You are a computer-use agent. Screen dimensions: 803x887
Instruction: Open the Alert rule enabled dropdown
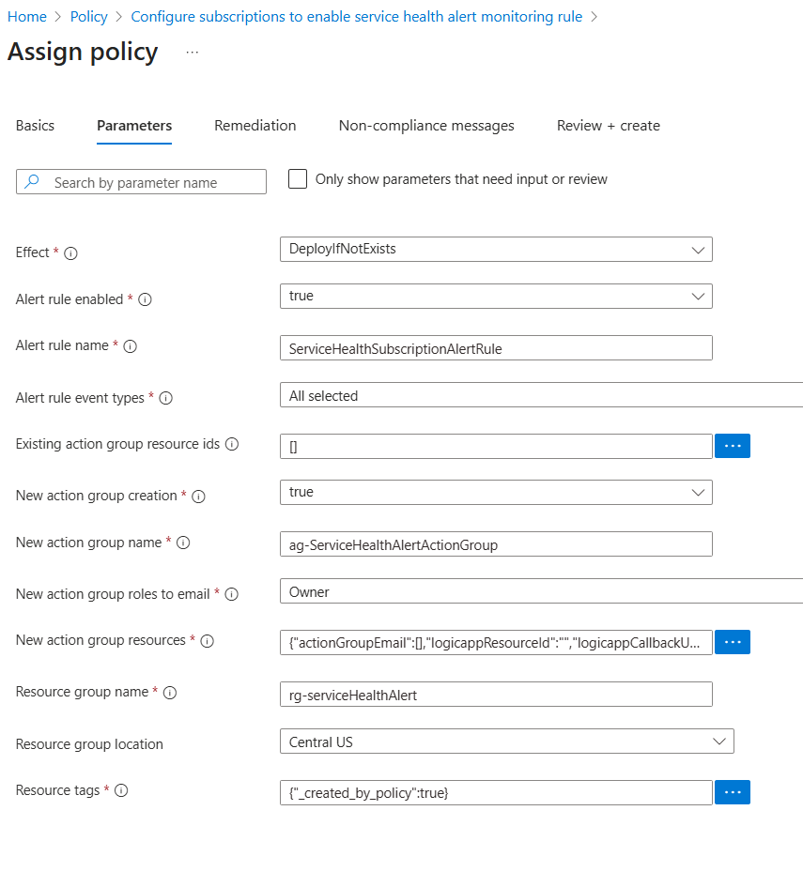(496, 297)
